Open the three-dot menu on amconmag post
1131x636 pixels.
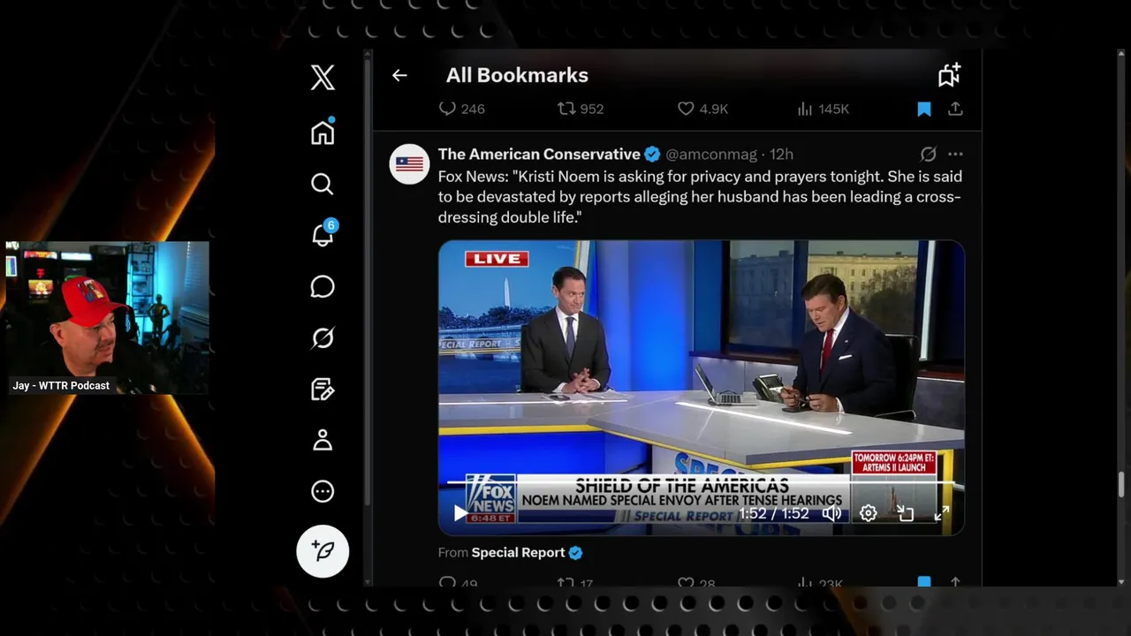(x=955, y=154)
